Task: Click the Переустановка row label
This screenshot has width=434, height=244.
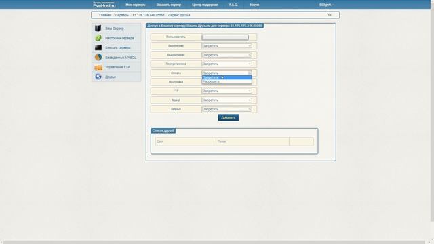Action: [x=176, y=64]
